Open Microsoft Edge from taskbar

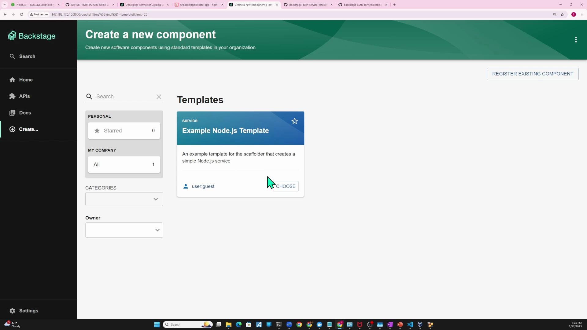239,324
